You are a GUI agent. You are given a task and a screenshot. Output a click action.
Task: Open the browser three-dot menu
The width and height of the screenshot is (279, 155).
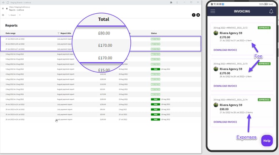177,2
